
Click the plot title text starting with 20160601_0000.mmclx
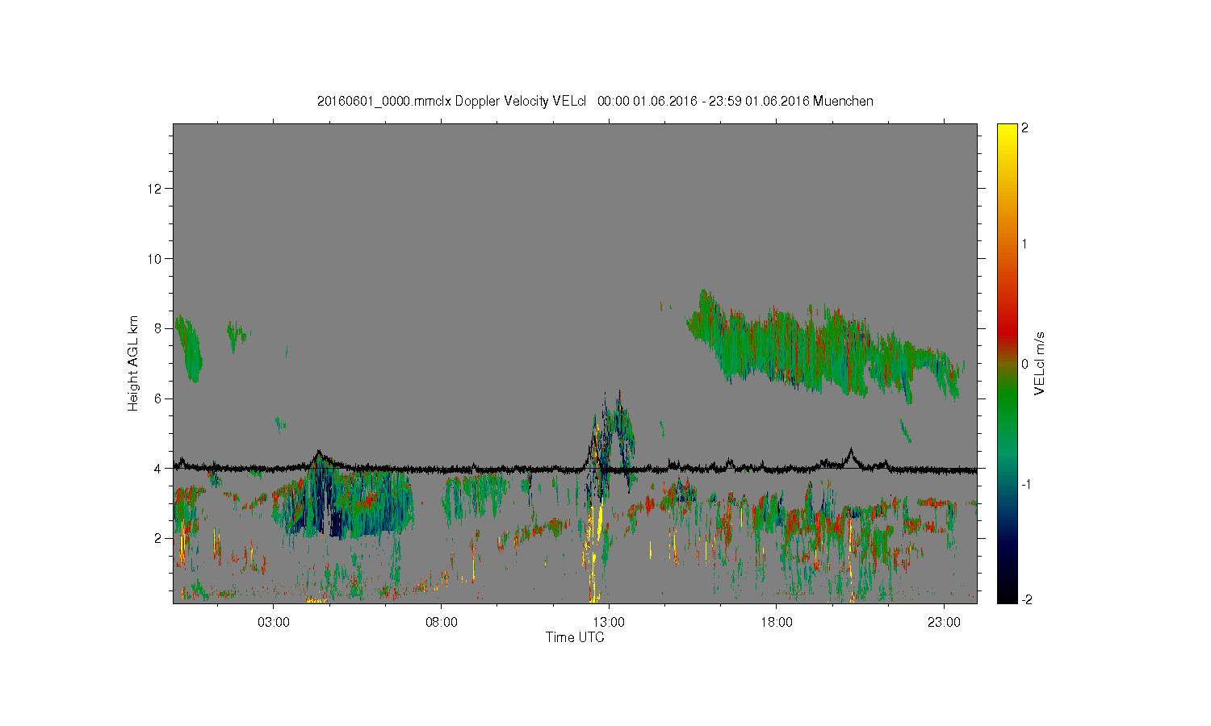[x=595, y=101]
